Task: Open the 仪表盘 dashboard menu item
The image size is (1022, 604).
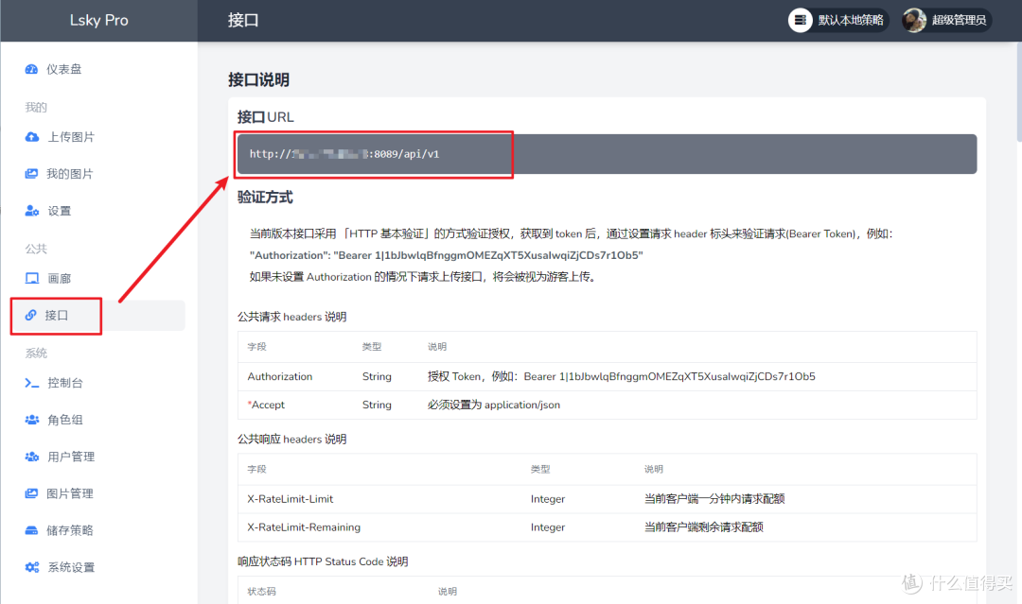Action: click(x=97, y=69)
